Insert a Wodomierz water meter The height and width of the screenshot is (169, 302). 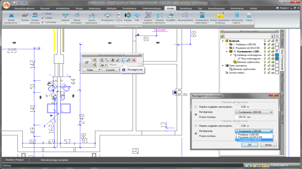(x=107, y=18)
